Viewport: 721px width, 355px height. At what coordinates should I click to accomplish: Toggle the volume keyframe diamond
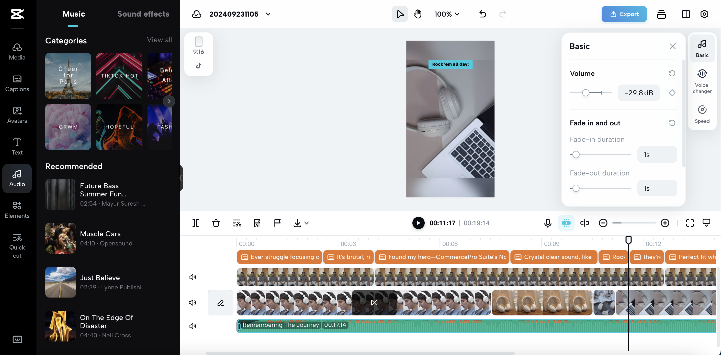click(x=672, y=92)
